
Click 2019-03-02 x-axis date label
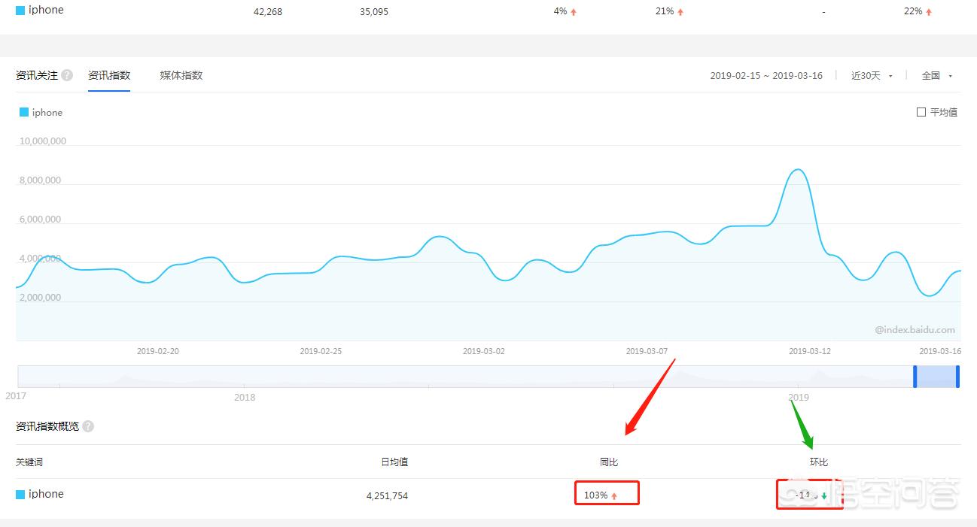(x=484, y=351)
